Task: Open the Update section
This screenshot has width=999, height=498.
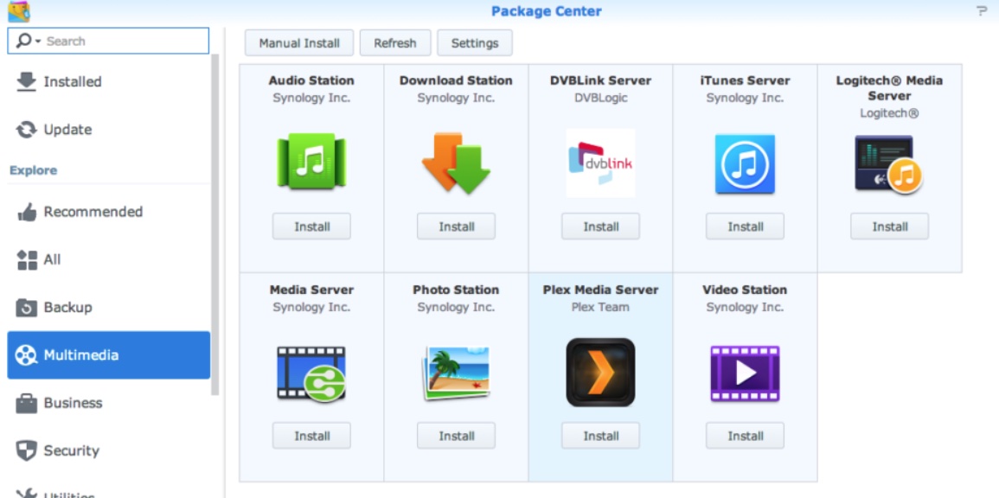Action: pos(108,130)
